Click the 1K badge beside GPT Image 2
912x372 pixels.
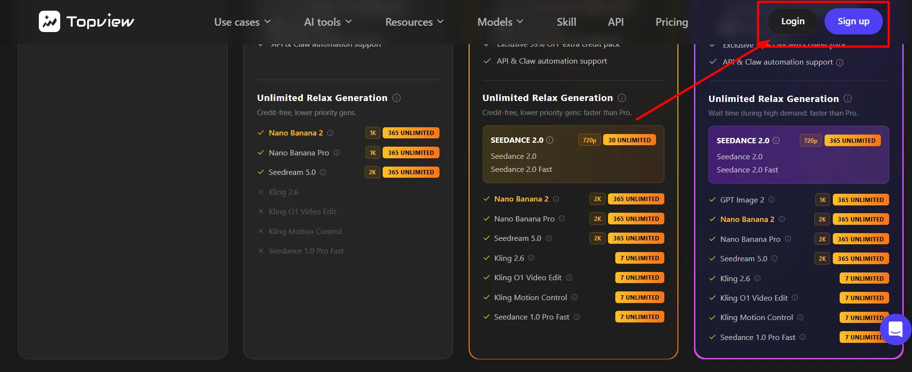click(x=823, y=200)
